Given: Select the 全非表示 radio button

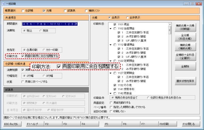Looking at the screenshot, I should 127,18.
